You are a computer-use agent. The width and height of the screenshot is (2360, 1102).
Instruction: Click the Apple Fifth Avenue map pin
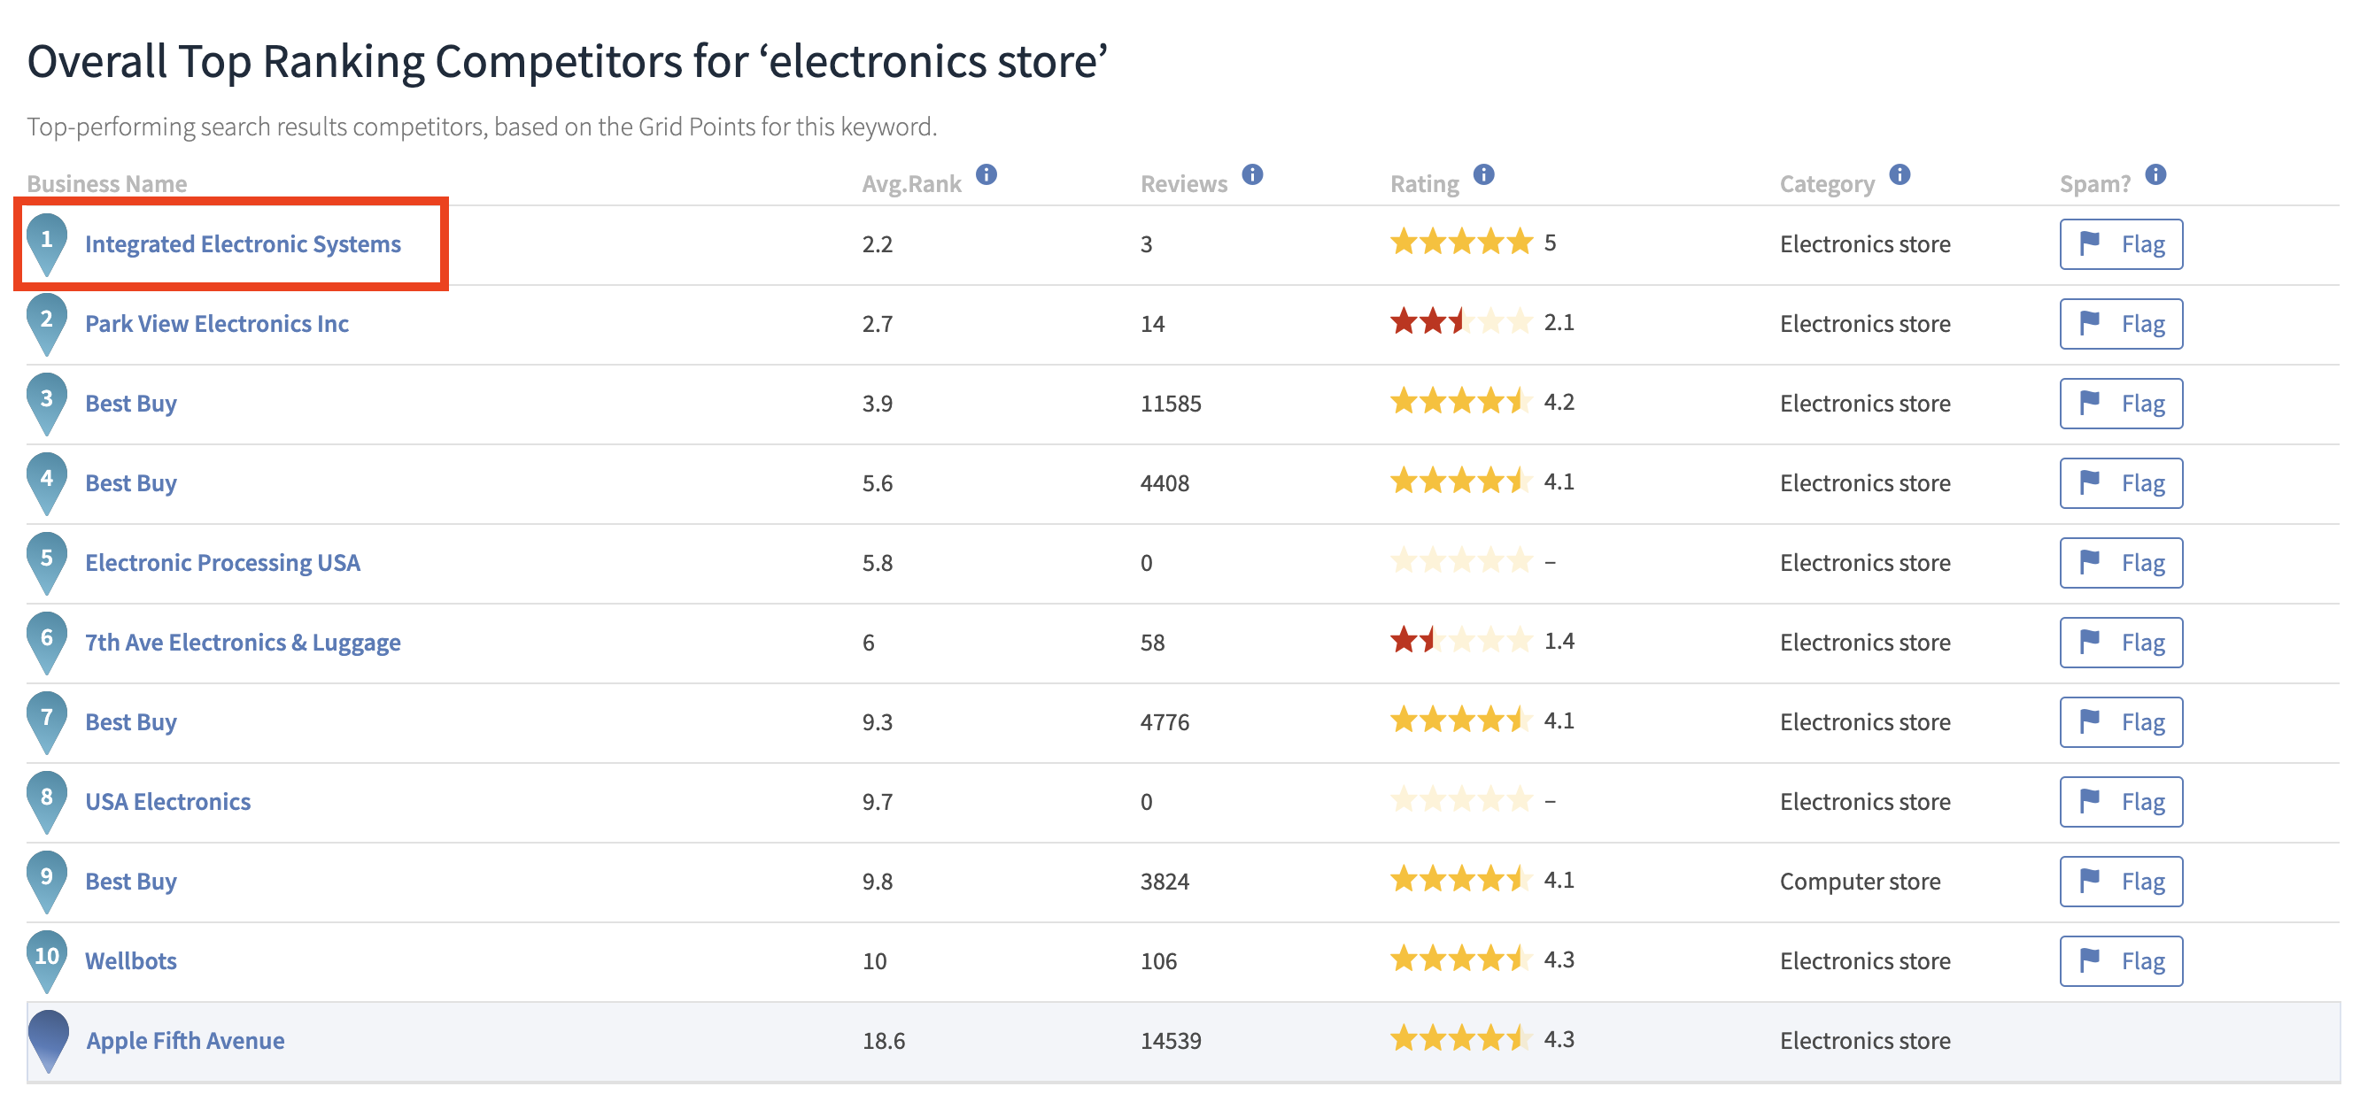(x=49, y=1042)
